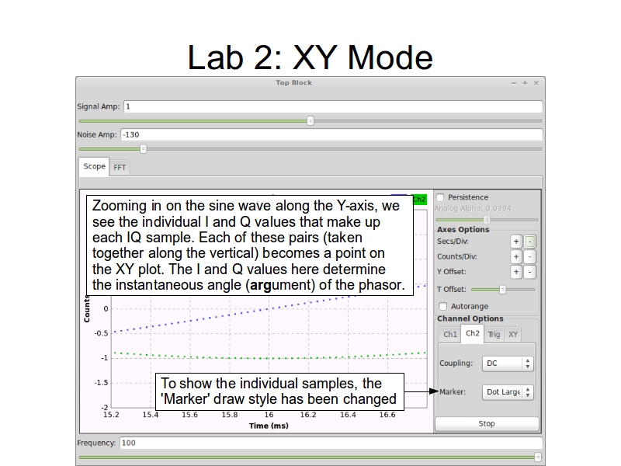
Task: Click the T Offset slider handle
Action: click(502, 290)
